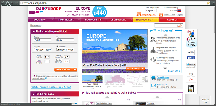Click the Facebook Like button

[191, 58]
